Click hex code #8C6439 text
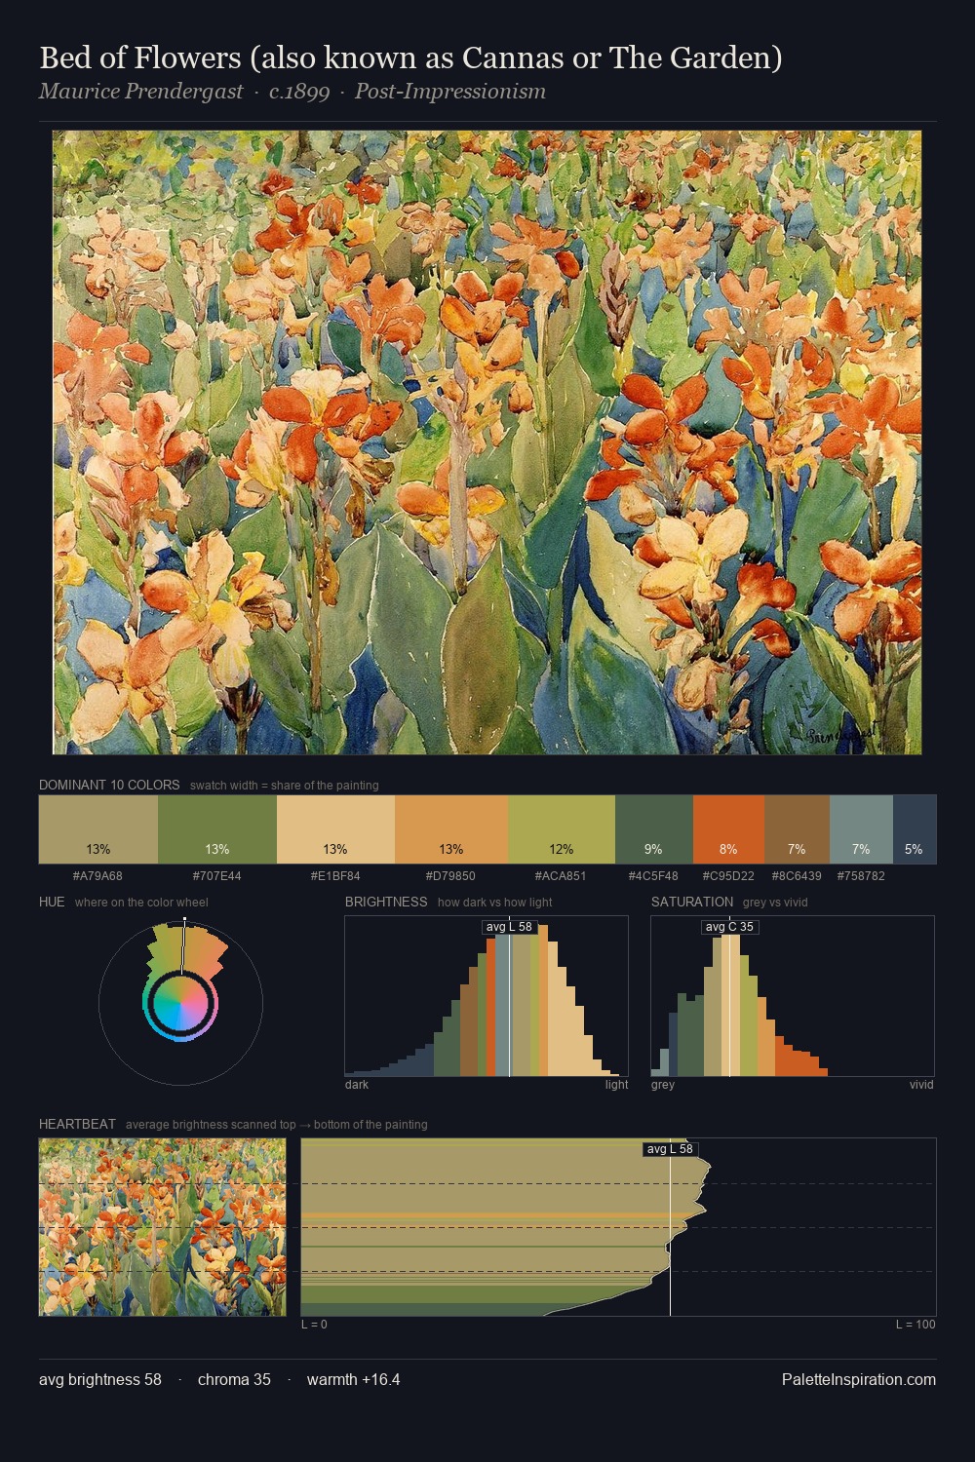 [797, 875]
